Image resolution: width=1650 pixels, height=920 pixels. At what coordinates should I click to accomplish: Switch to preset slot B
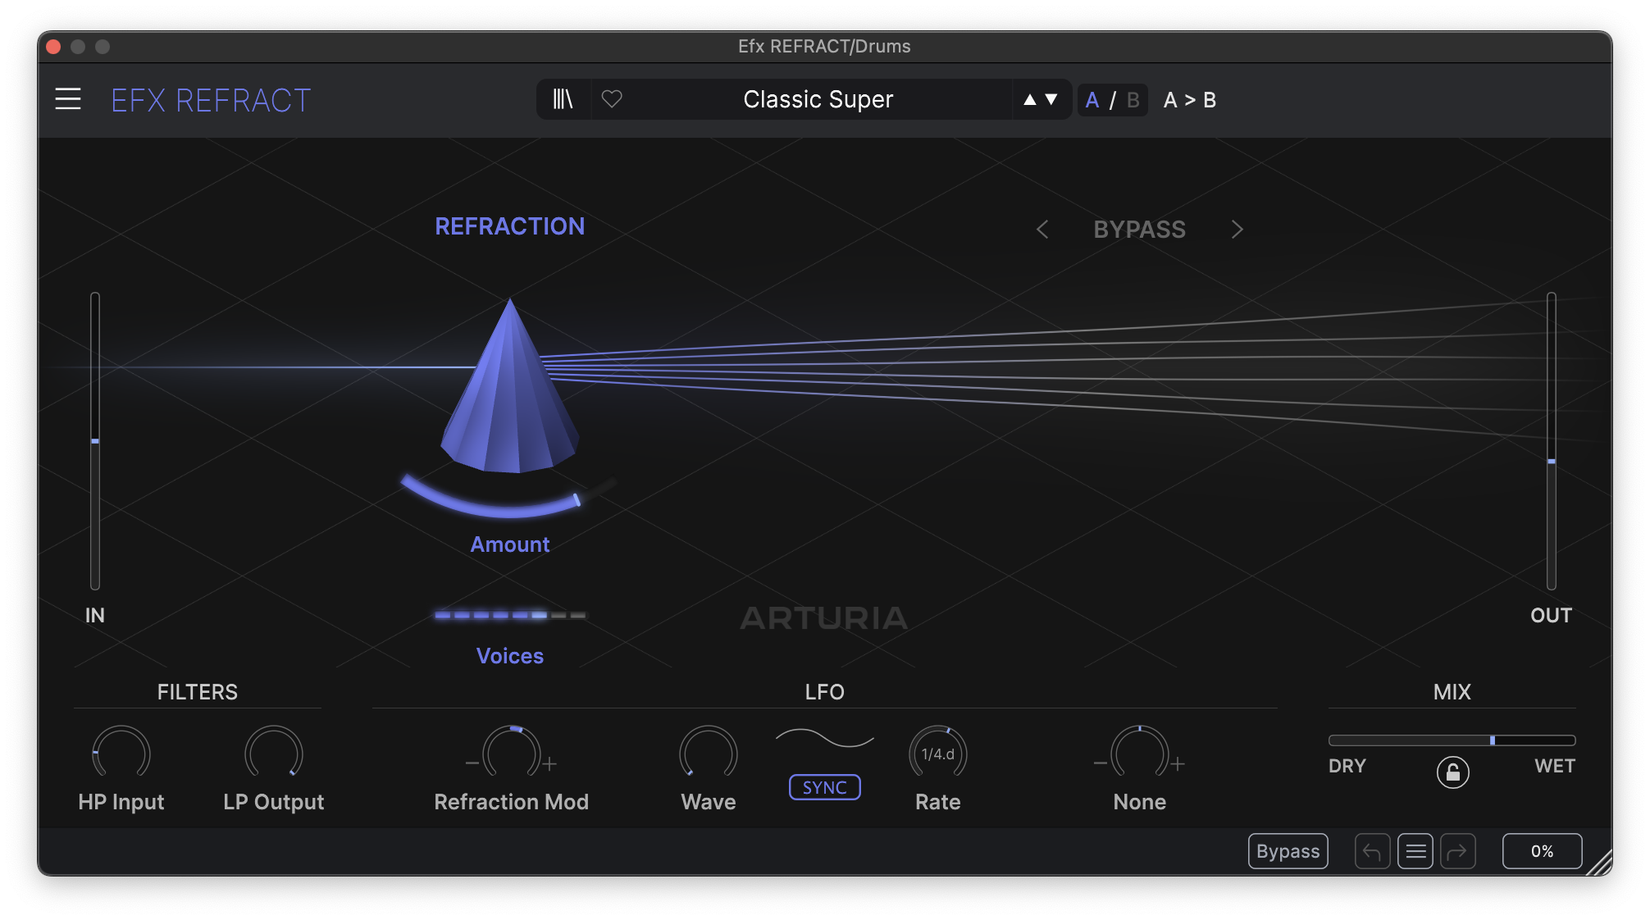tap(1133, 99)
